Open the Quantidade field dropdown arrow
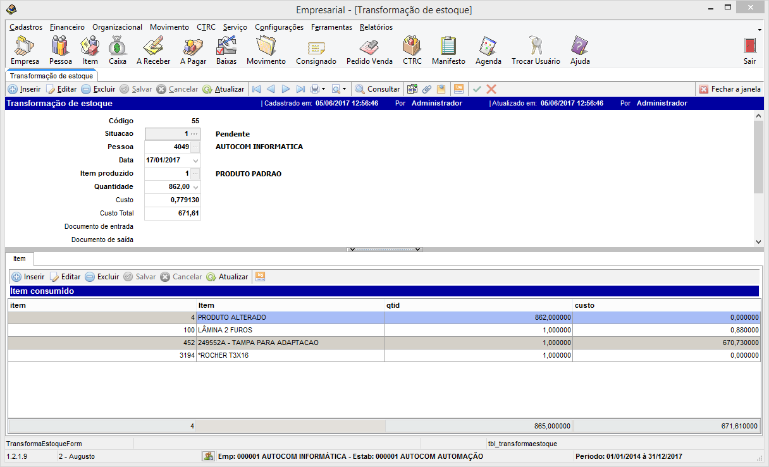Viewport: 769px width, 467px height. [x=195, y=187]
